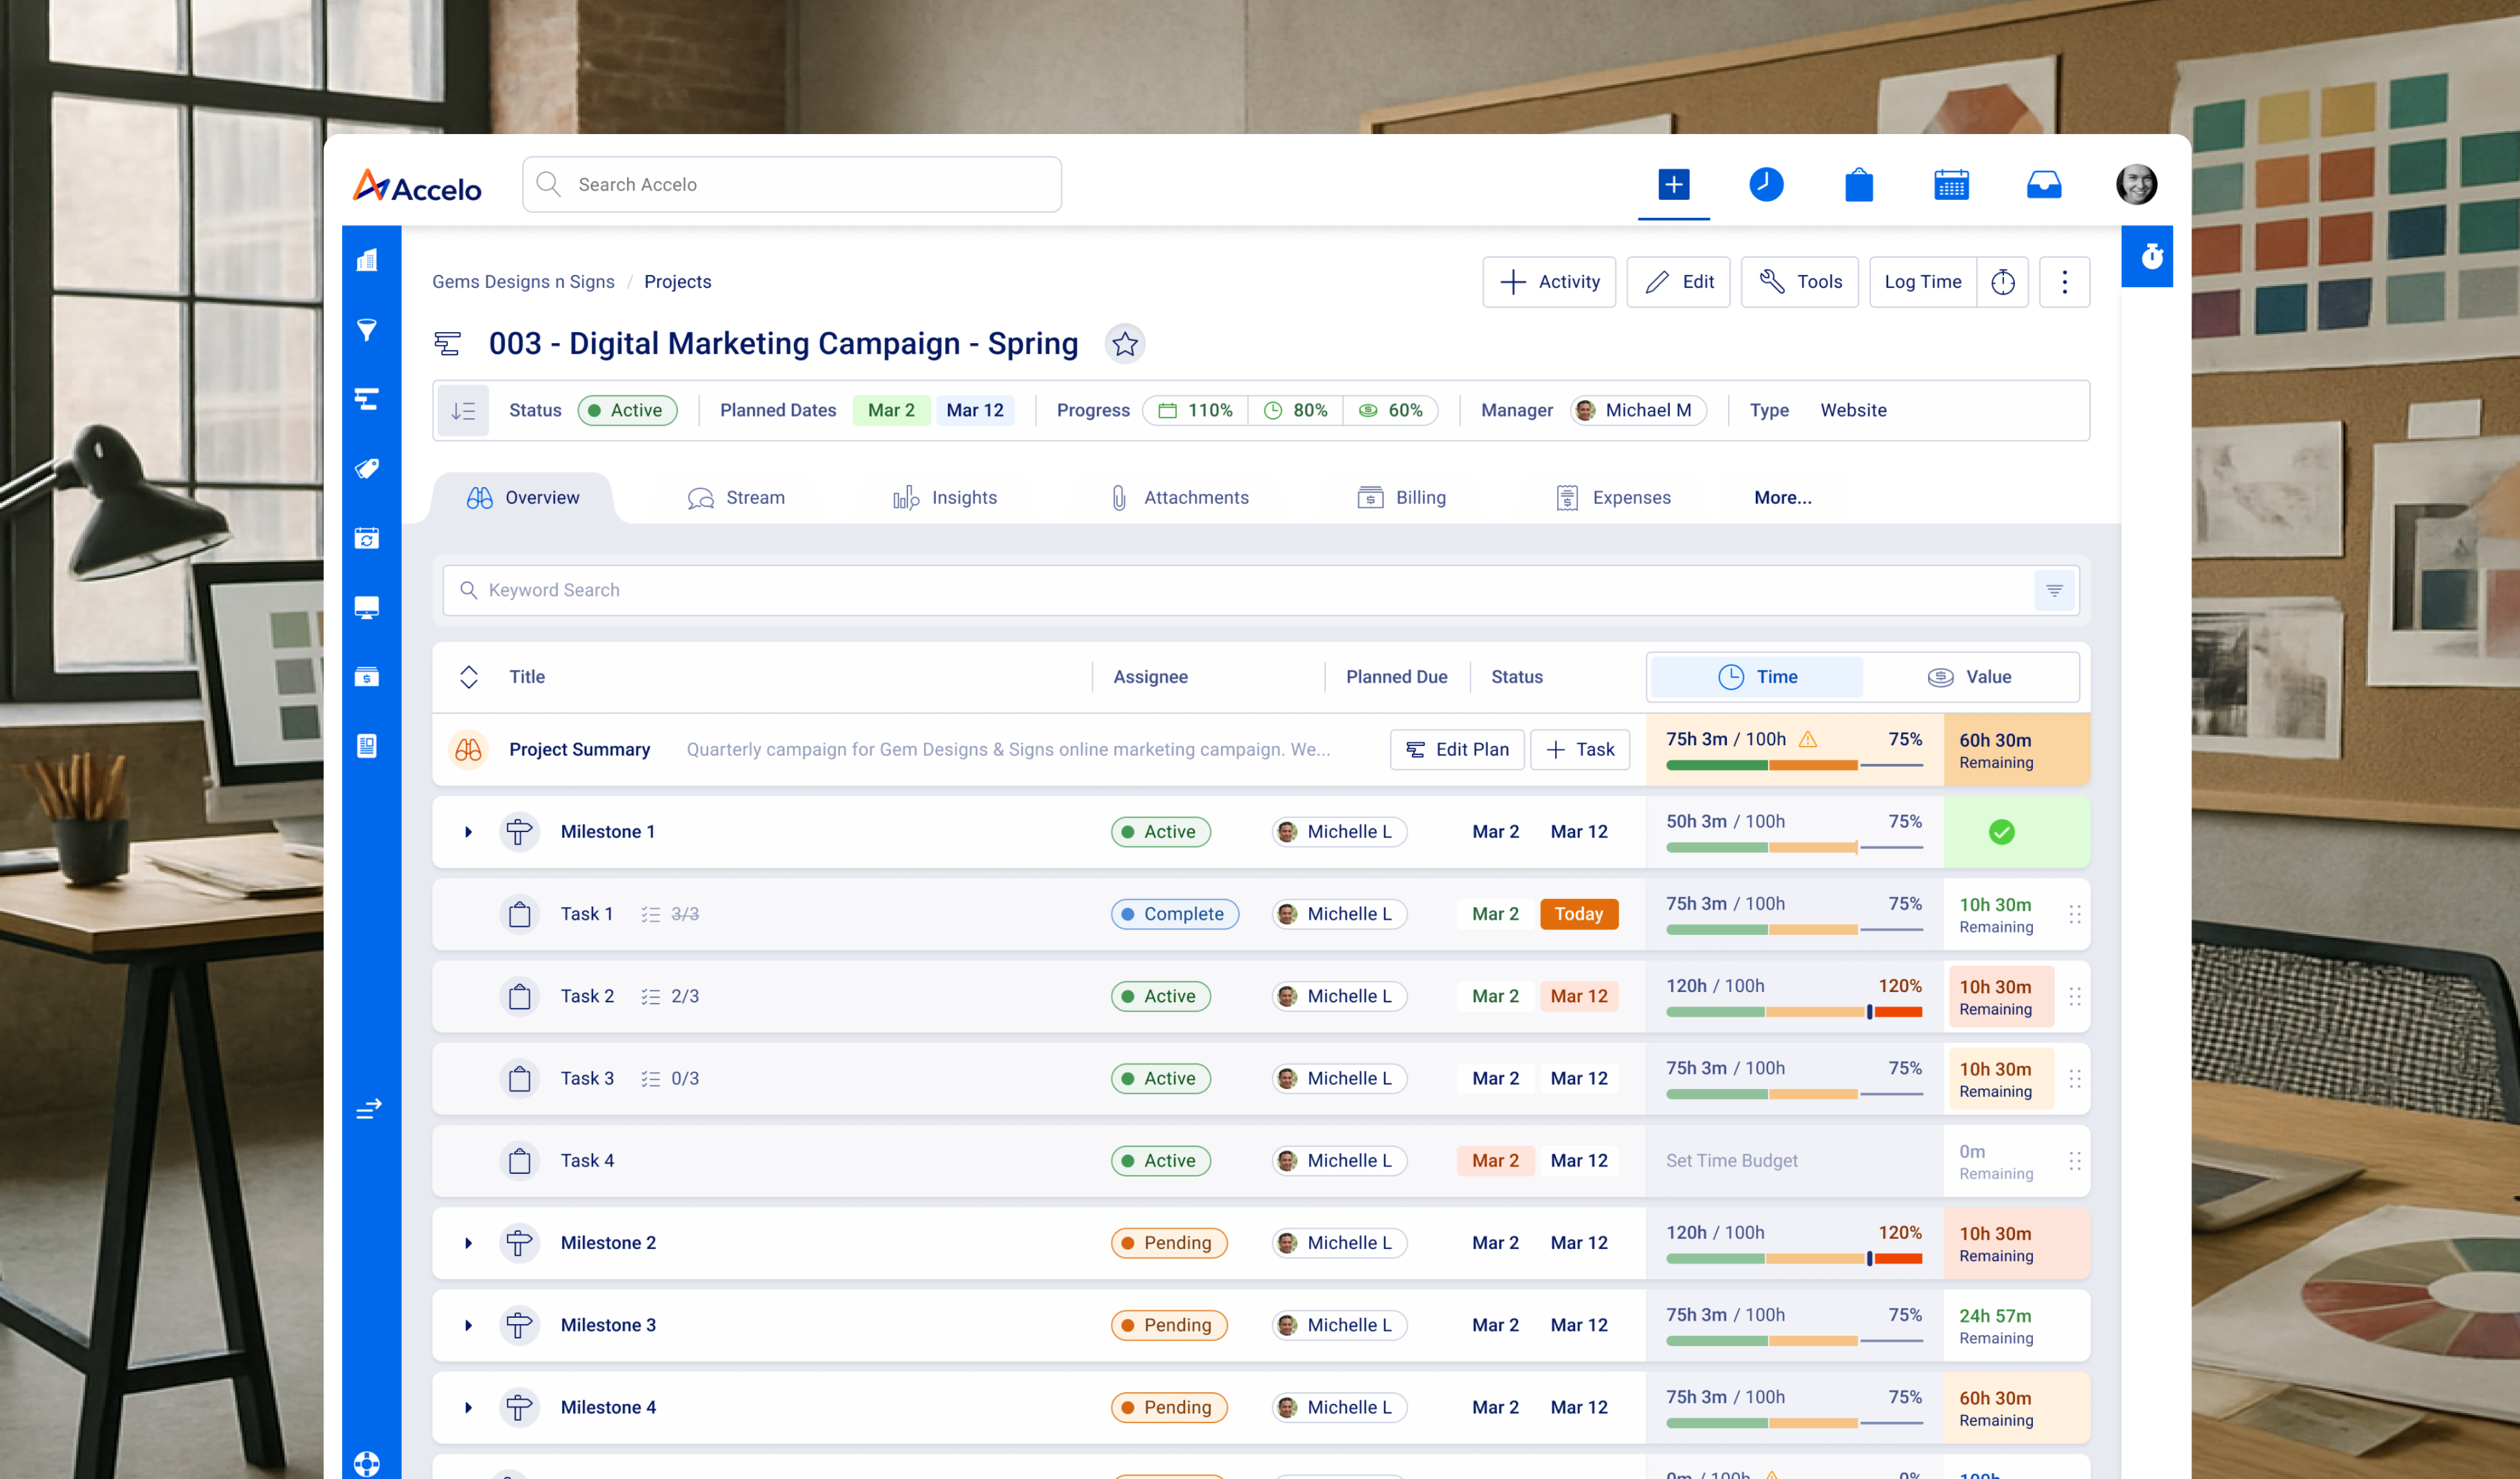Open the timer icon next to Log Time
This screenshot has width=2520, height=1479.
click(x=2002, y=282)
